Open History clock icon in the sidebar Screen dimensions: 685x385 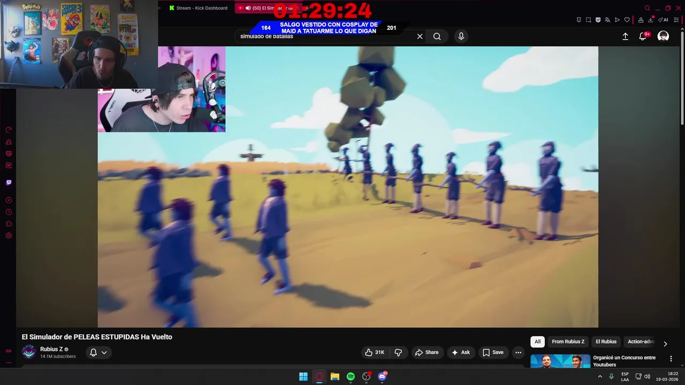click(9, 212)
